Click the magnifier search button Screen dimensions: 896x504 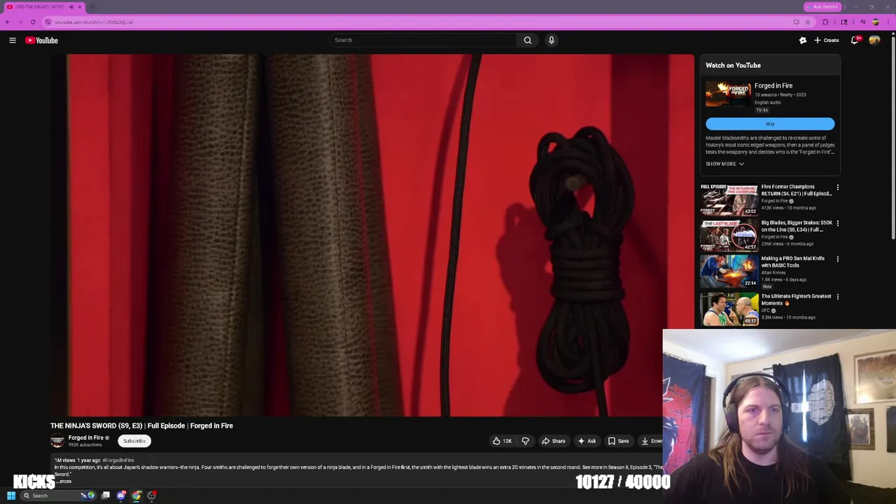tap(528, 40)
